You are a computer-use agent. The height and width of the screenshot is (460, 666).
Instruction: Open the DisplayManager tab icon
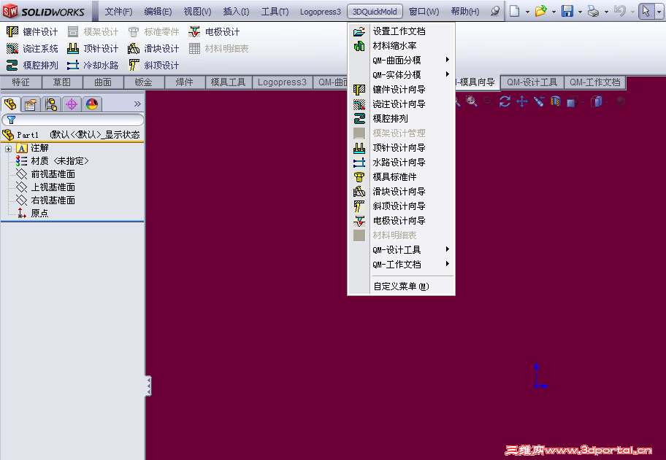click(92, 104)
